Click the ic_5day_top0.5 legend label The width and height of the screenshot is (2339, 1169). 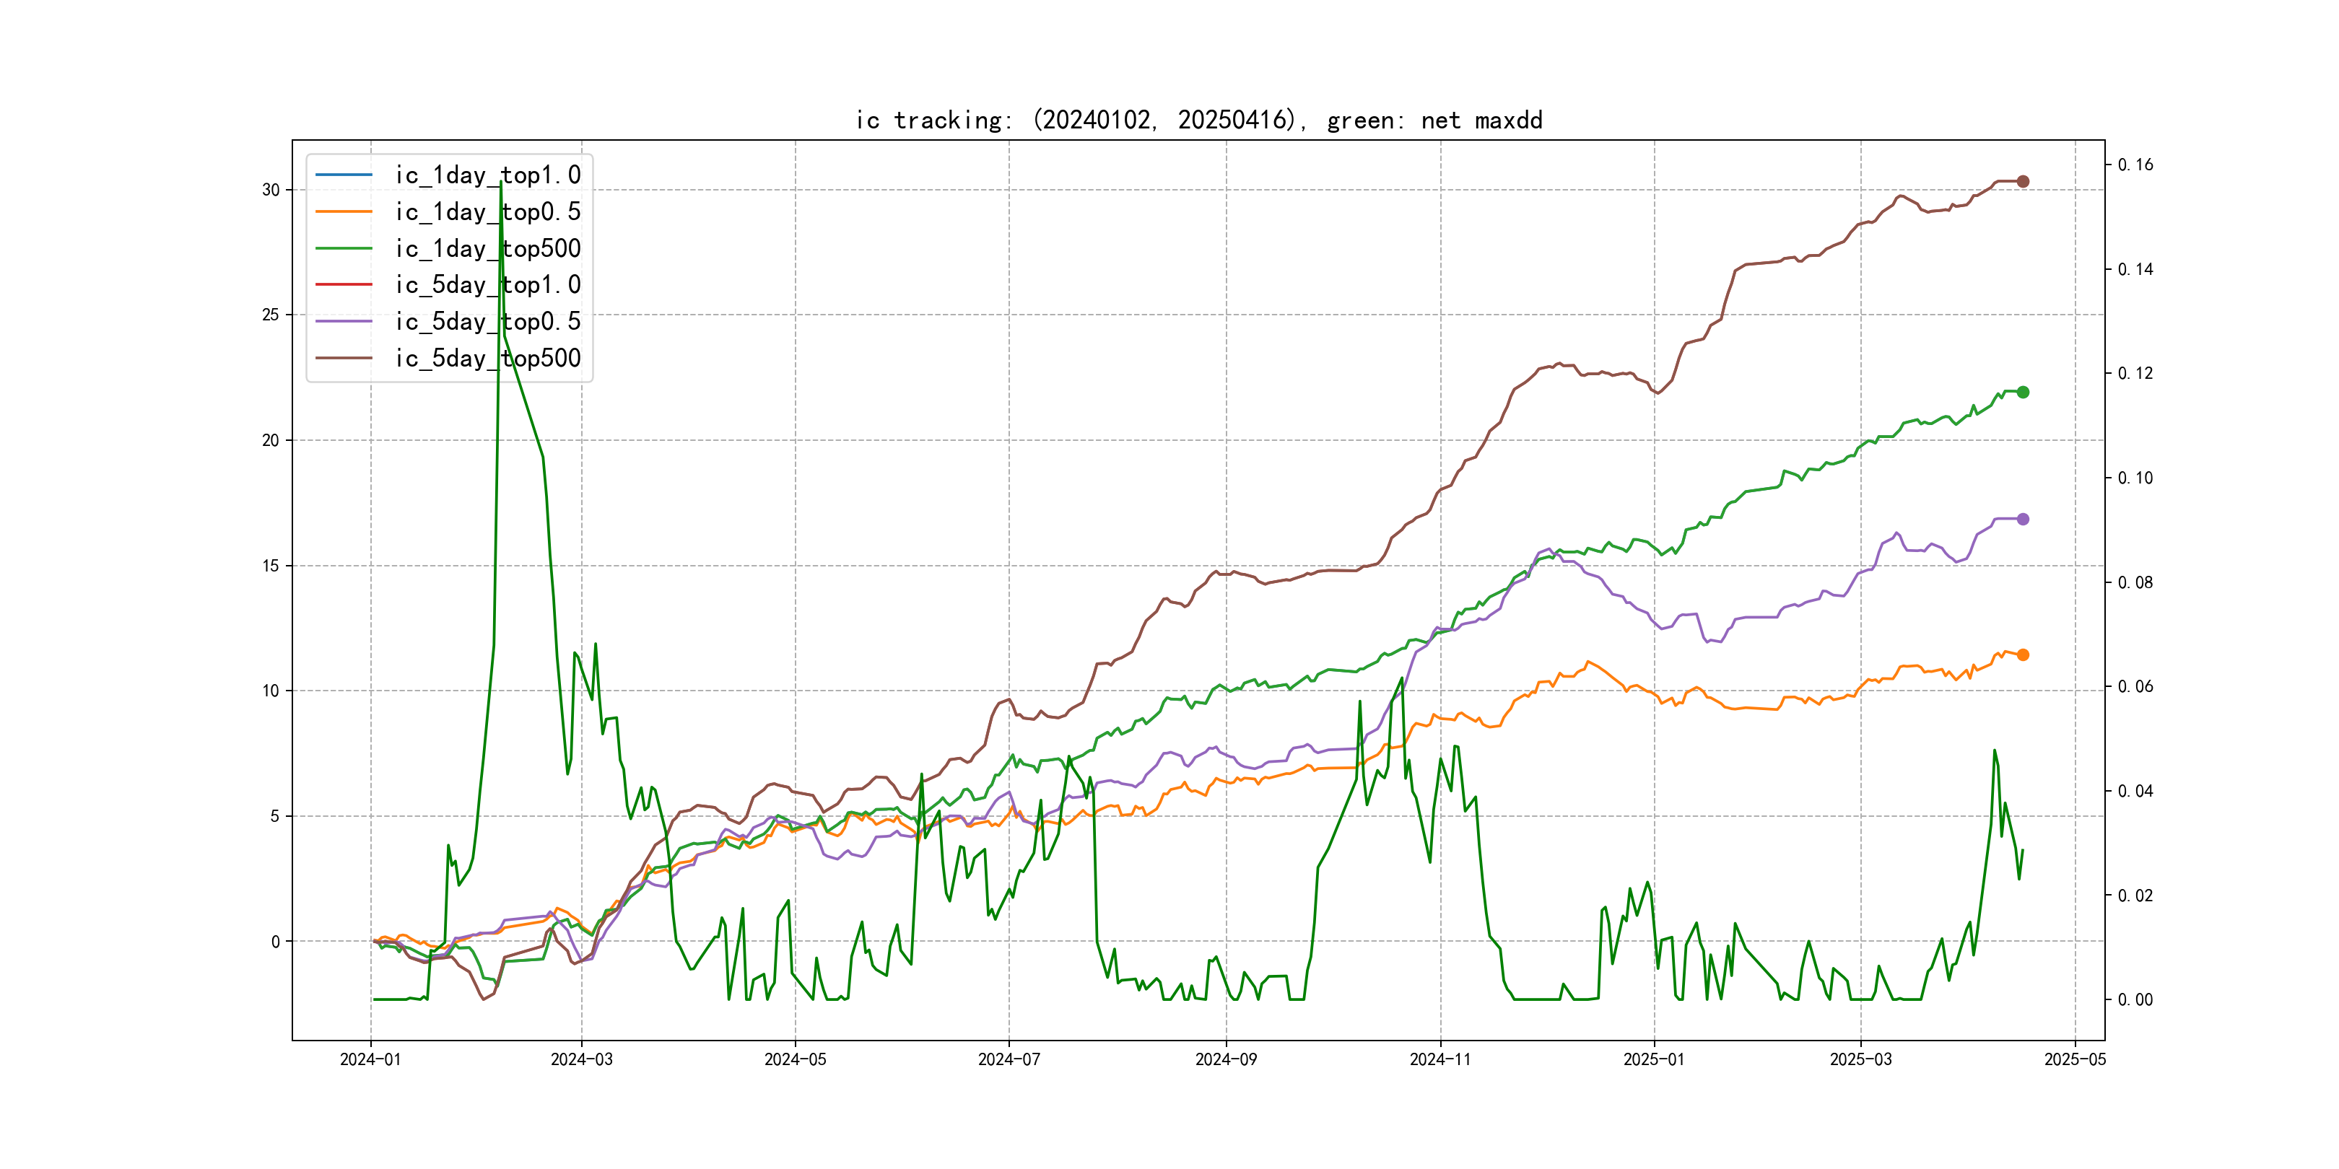click(x=487, y=321)
